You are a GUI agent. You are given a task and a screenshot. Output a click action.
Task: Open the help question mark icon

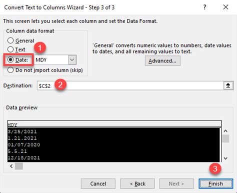pyautogui.click(x=204, y=7)
